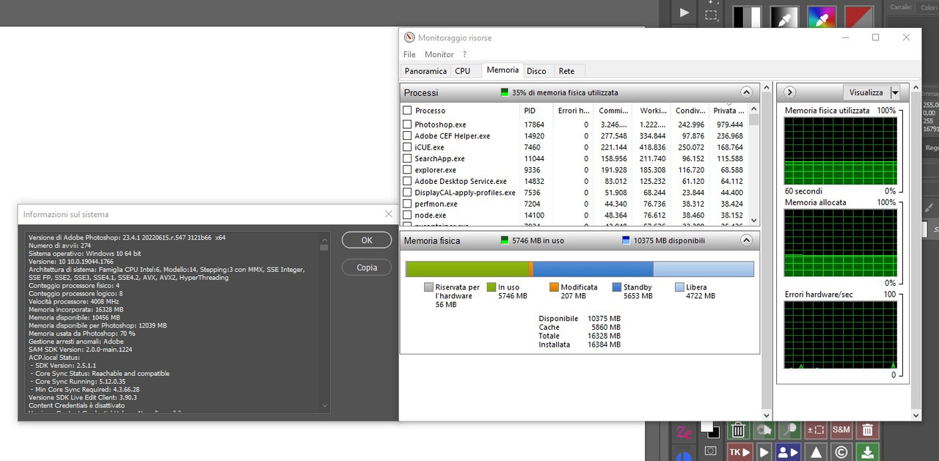Click the blue Standby segment of memory bar

pyautogui.click(x=593, y=269)
